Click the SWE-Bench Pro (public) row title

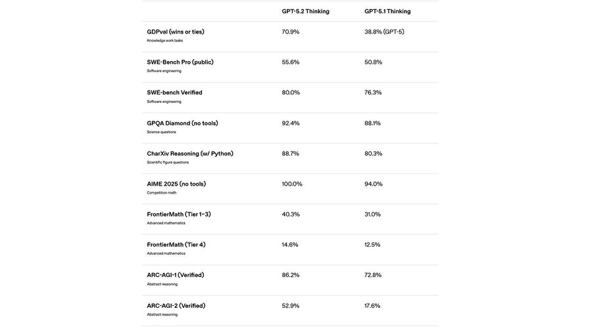[180, 62]
